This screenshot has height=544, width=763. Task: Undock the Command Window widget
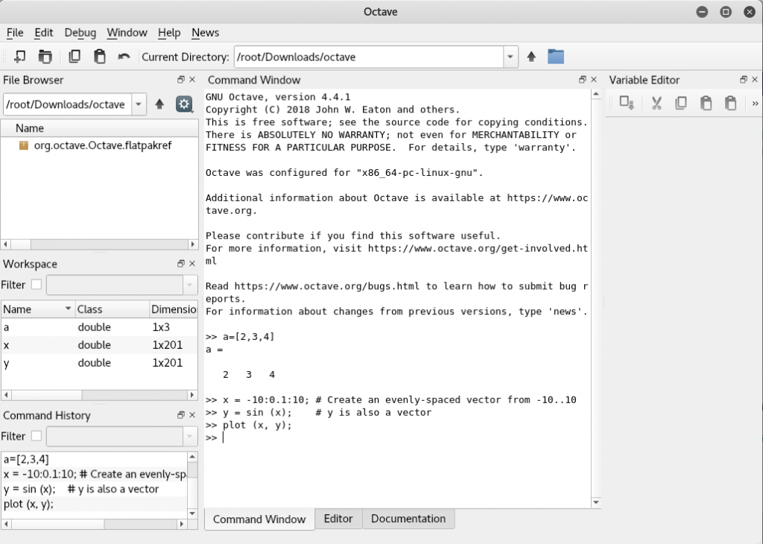click(x=583, y=79)
